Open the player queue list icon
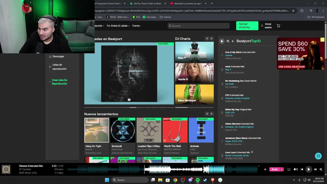Viewport: 327px width, 184px height. 321,169
